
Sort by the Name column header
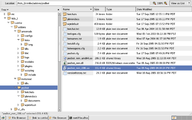click(78, 9)
